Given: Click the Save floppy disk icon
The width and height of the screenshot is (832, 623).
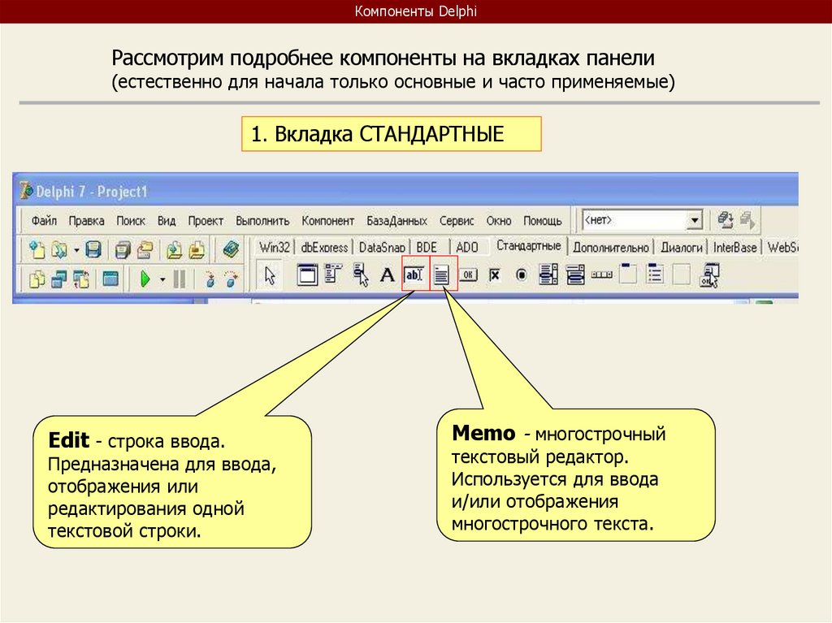Looking at the screenshot, I should pyautogui.click(x=93, y=249).
